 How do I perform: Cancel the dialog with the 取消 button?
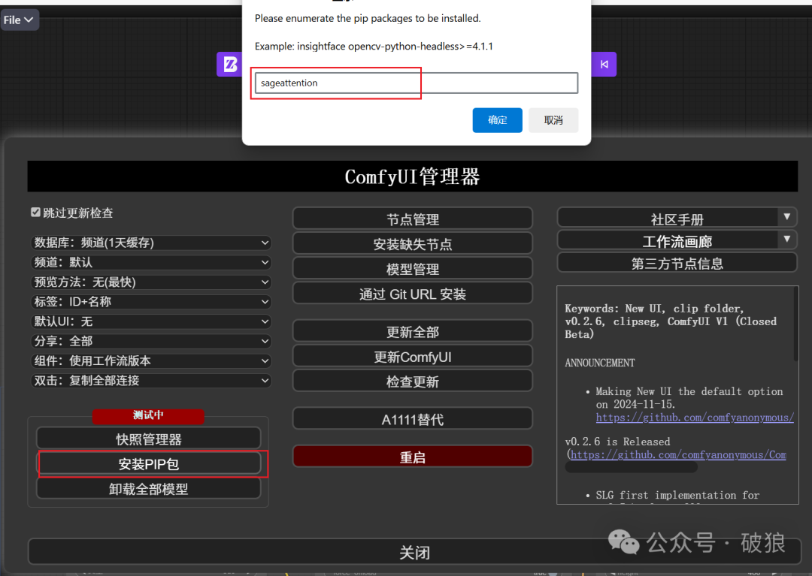pyautogui.click(x=553, y=120)
